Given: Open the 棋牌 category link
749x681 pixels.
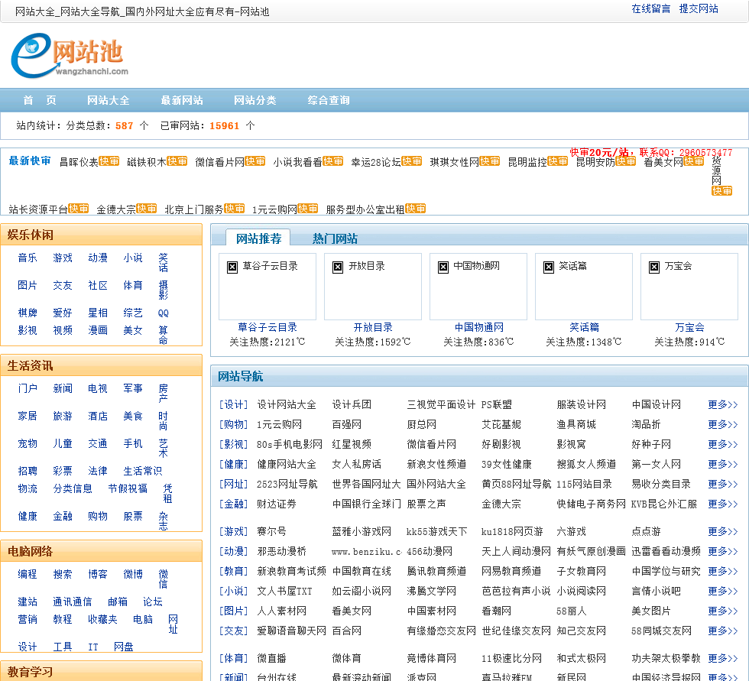Looking at the screenshot, I should click(28, 313).
